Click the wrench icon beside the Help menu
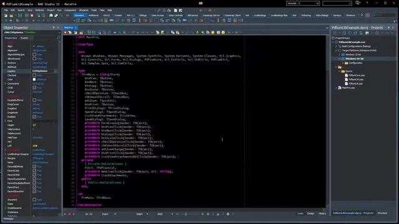The image size is (399, 224). pos(159,11)
